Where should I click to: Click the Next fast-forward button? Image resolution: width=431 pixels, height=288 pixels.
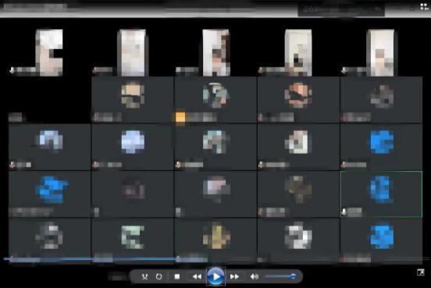coord(234,276)
